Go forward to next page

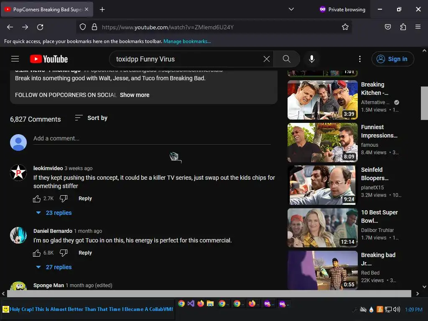[25, 27]
